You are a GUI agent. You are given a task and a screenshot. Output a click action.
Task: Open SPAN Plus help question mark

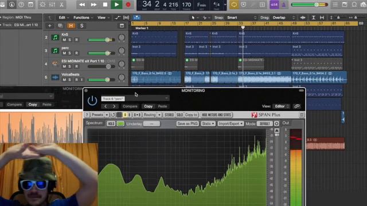[87, 115]
